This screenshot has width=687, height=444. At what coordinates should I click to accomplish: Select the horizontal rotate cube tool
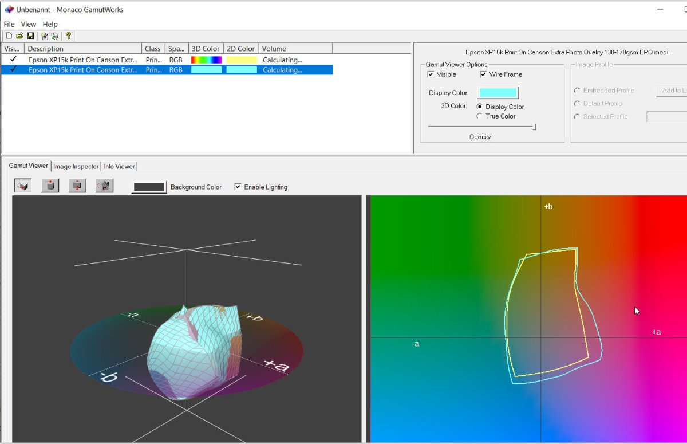[50, 186]
